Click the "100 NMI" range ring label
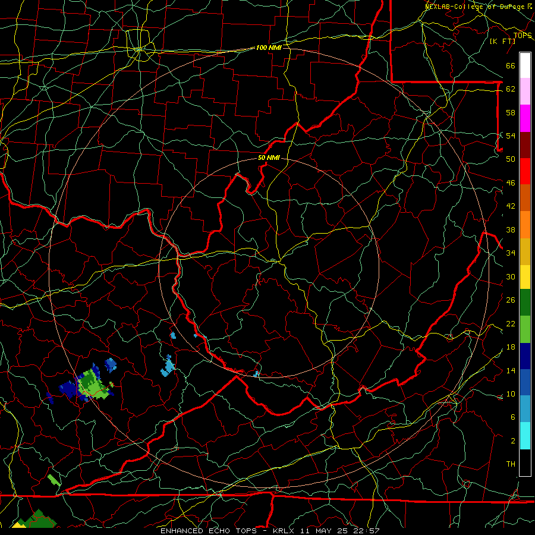 tap(269, 48)
